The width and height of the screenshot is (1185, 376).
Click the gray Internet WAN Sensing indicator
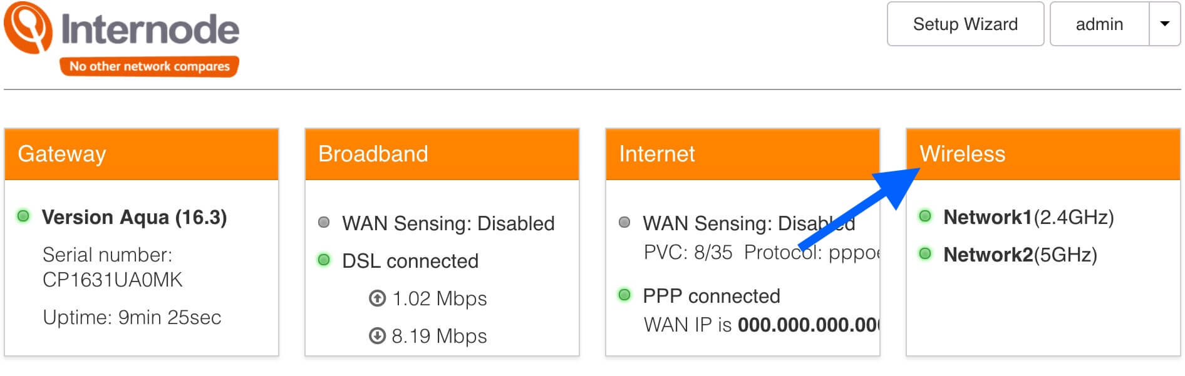coord(624,223)
